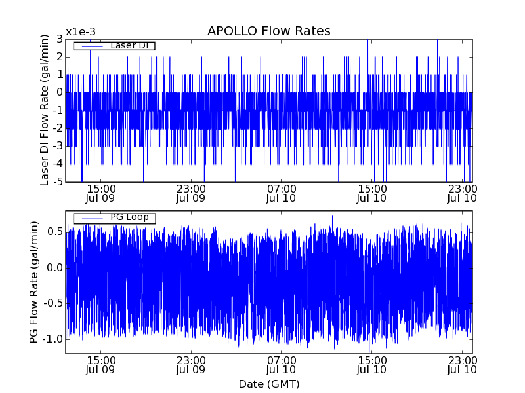Screen dimensions: 525x393
Task: Click y-axis tick "0.5" on PG Loop plot
Action: point(55,232)
